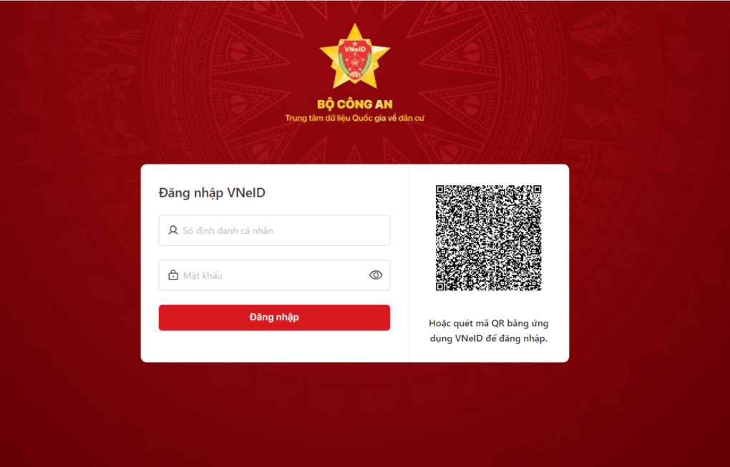Focus the Số định danh cá nhân field
Viewport: 730px width, 467px height.
274,230
